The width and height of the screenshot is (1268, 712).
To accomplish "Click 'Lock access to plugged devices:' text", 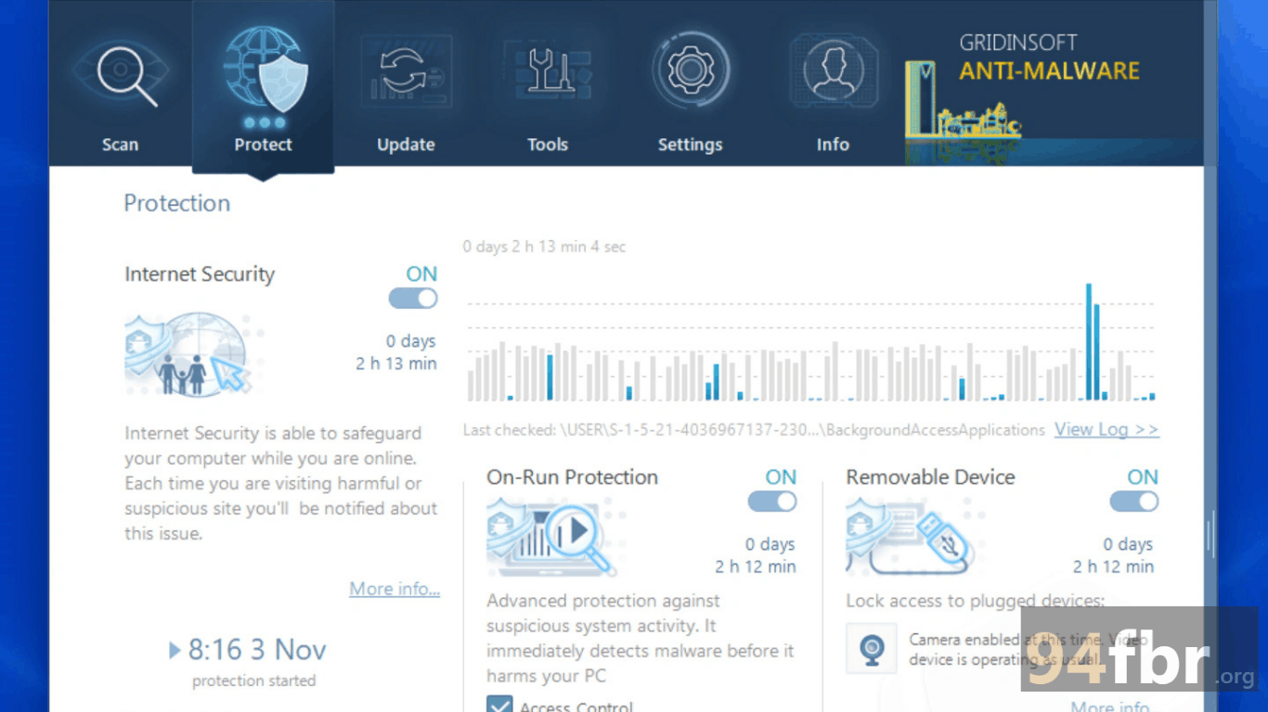I will click(x=976, y=601).
